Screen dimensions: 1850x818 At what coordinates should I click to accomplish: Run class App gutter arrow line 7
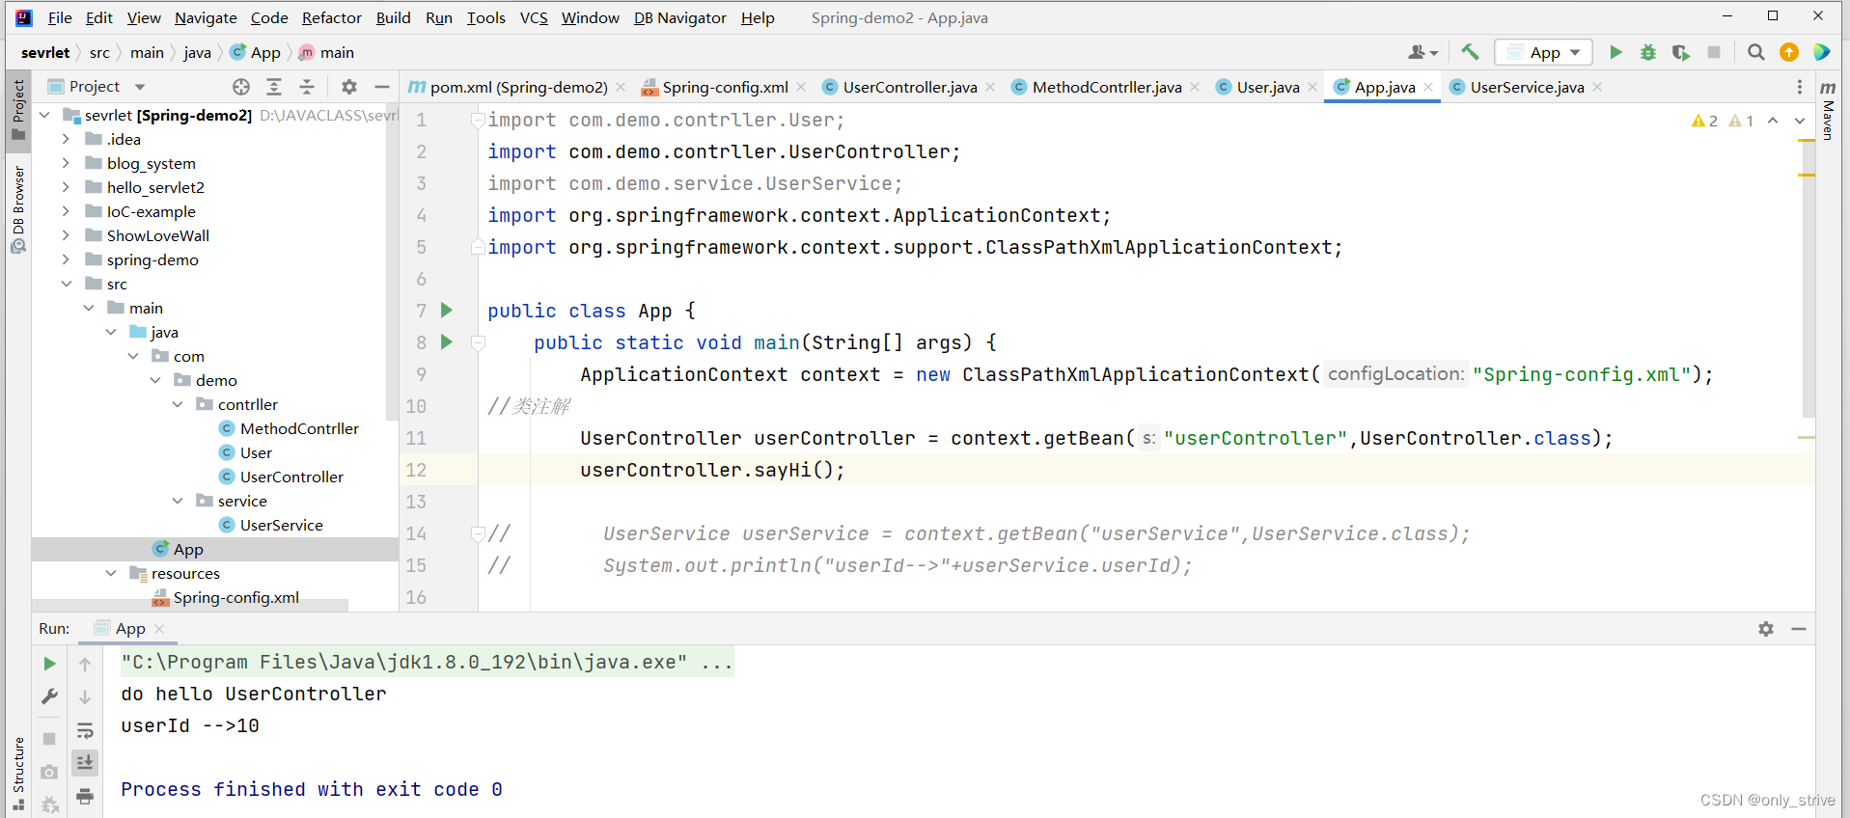tap(447, 310)
